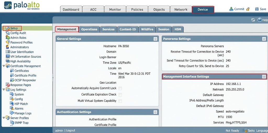The height and width of the screenshot is (133, 268).
Task: Open the Operations sub-tab
Action: (x=89, y=29)
